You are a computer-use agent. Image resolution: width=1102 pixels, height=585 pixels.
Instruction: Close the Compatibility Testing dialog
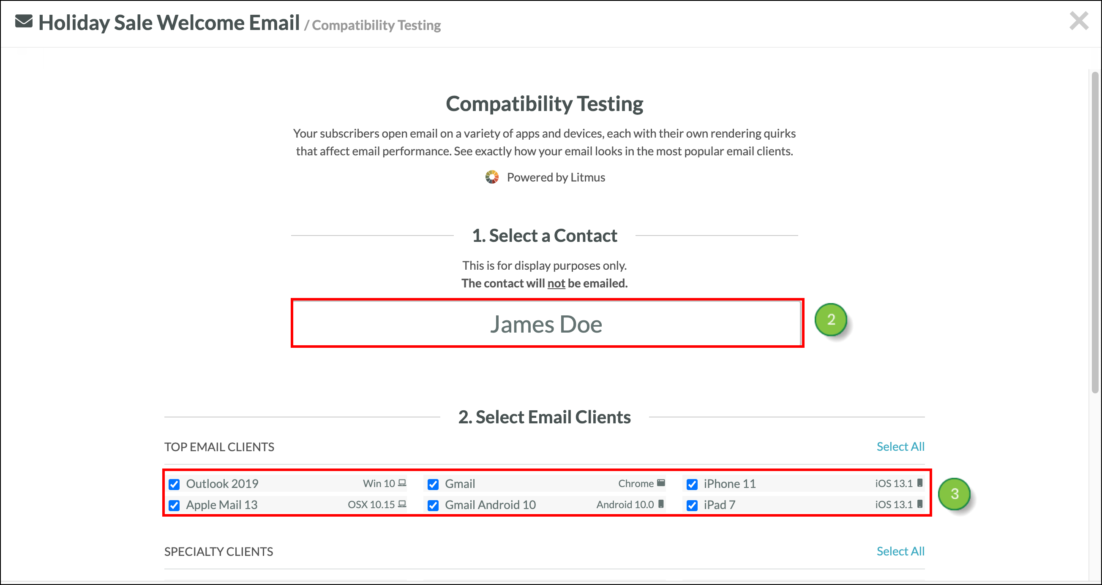[1079, 21]
